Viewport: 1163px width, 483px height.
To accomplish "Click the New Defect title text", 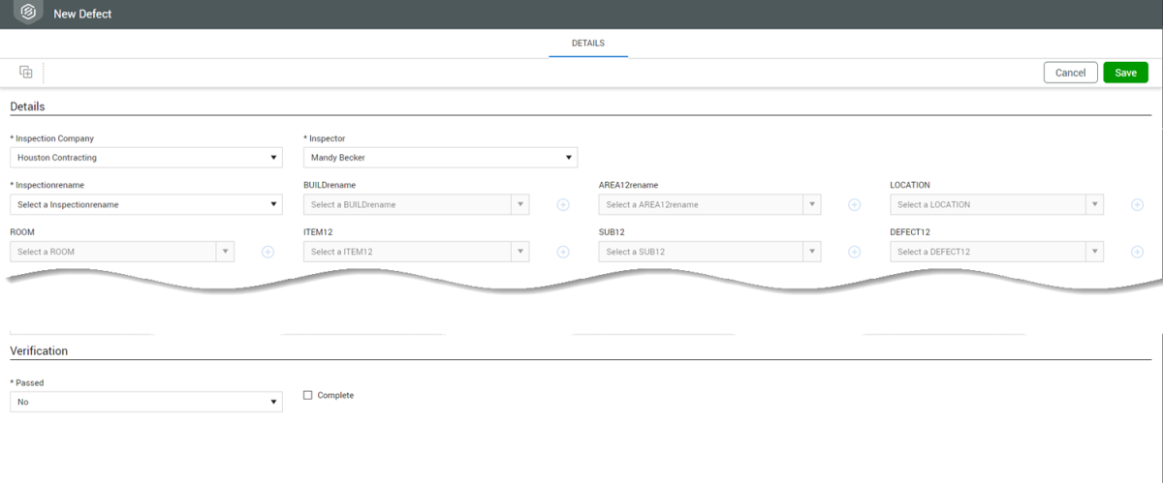I will coord(82,14).
